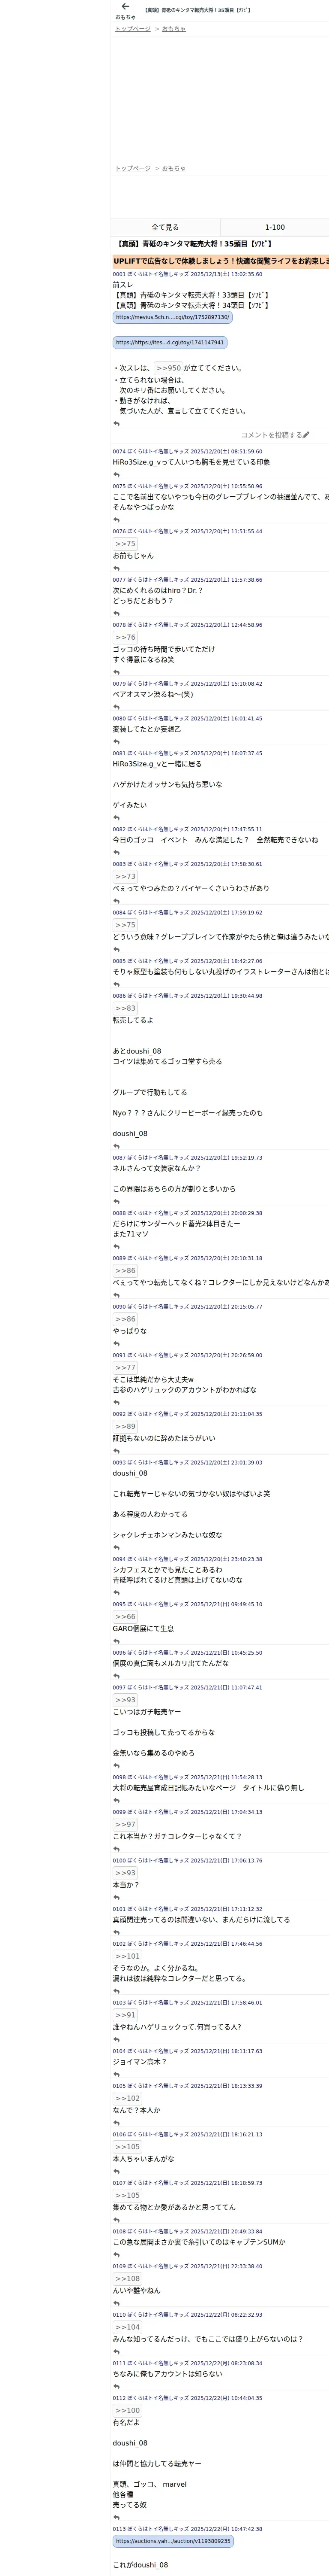Screen dimensions: 329x2576
Task: Select the thread title 【真頭】青砥のキンタマ転売大将！35頭目 heading
Action: click(x=194, y=243)
